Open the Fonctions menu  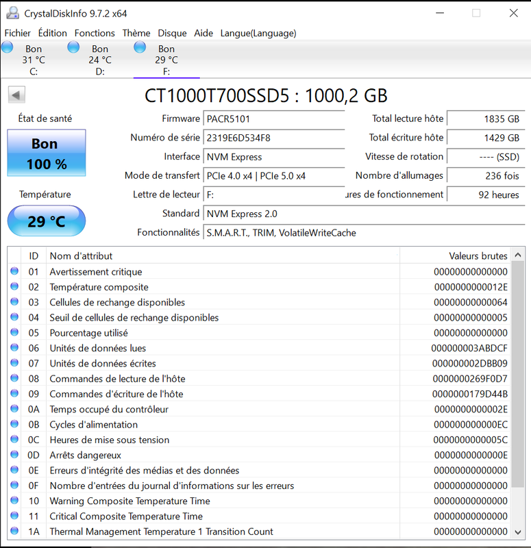95,33
